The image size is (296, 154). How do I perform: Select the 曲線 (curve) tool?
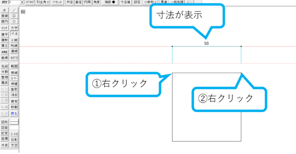[x=5, y=58]
